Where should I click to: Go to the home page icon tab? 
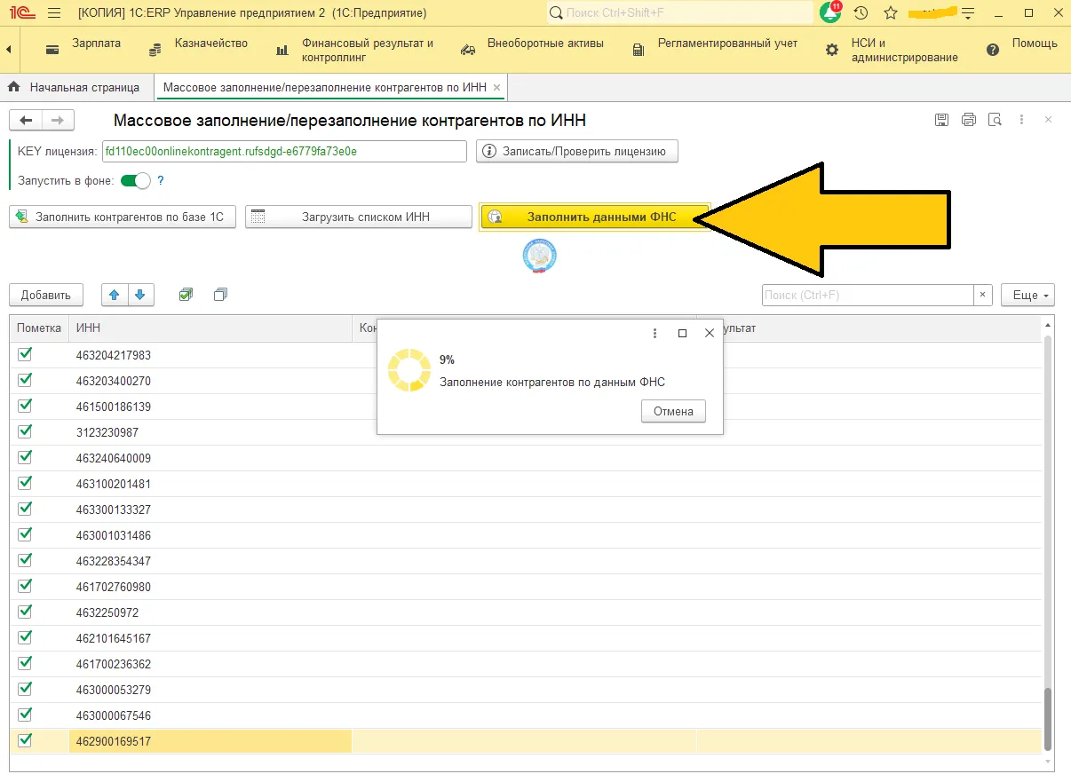(13, 87)
